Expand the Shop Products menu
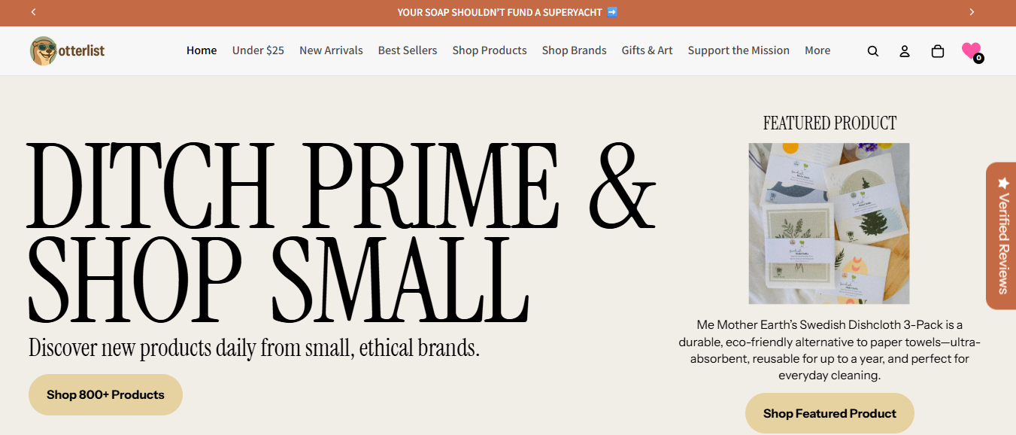This screenshot has width=1016, height=435. (x=490, y=50)
